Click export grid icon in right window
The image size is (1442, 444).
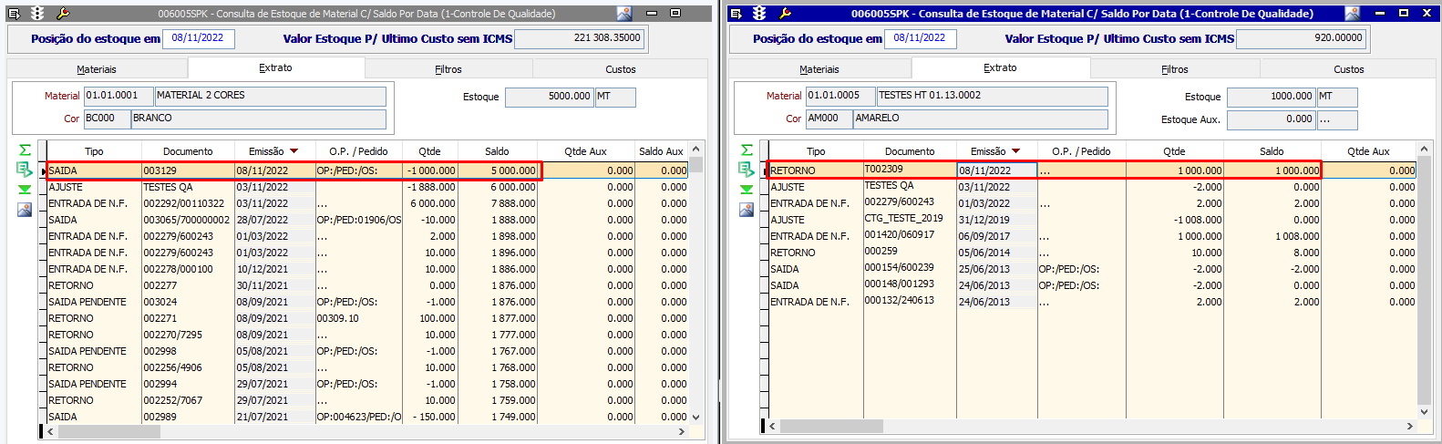[747, 170]
